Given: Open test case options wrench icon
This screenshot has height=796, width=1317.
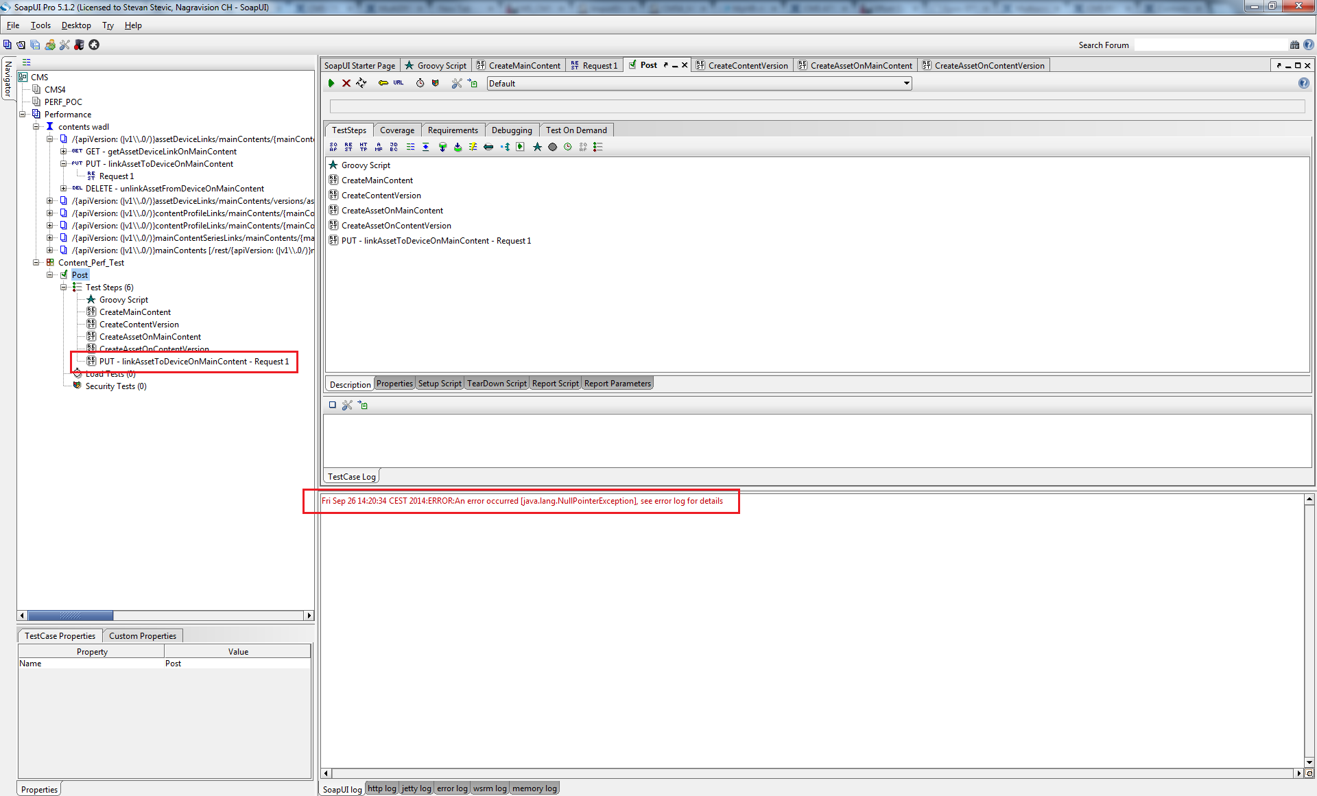Looking at the screenshot, I should (457, 83).
